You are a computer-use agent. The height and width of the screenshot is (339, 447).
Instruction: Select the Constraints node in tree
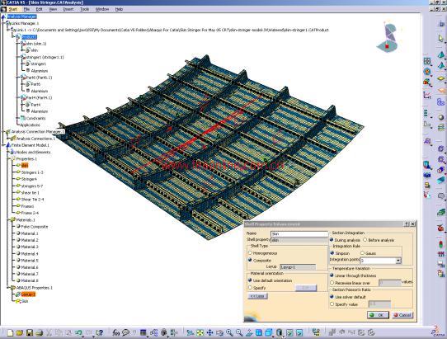(35, 118)
